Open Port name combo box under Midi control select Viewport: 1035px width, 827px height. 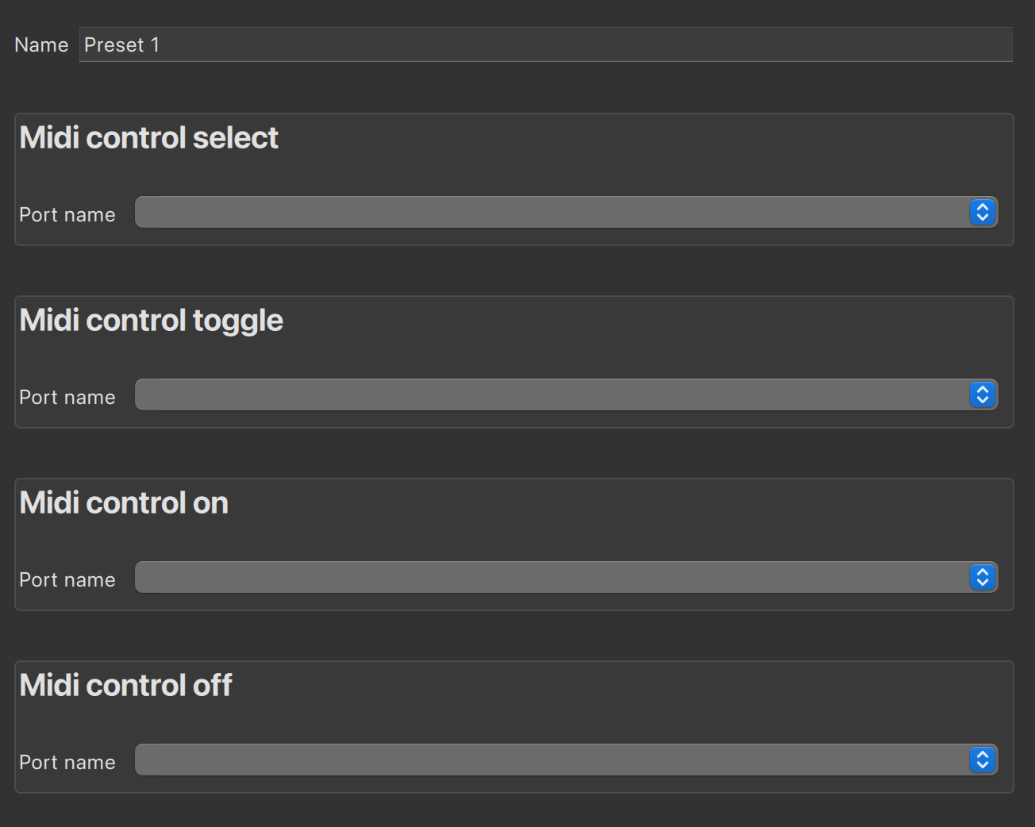tap(566, 212)
